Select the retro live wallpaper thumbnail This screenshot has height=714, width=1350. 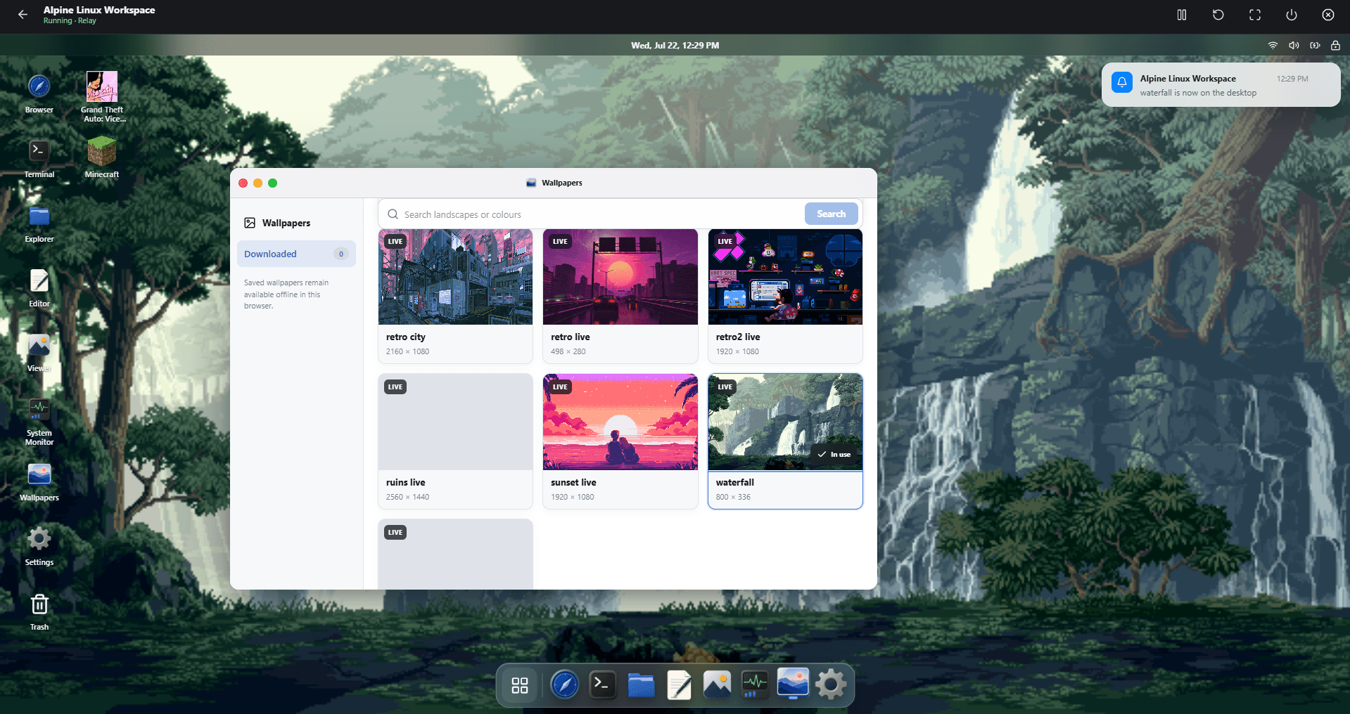pyautogui.click(x=620, y=277)
